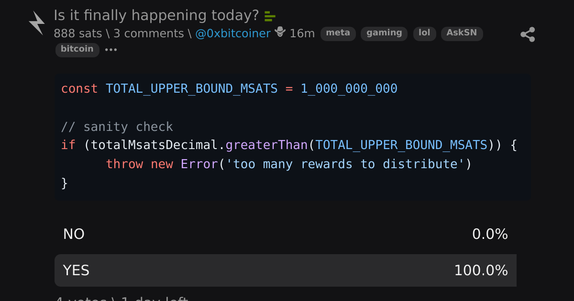Select the meta territory tag
The height and width of the screenshot is (301, 574).
click(338, 33)
